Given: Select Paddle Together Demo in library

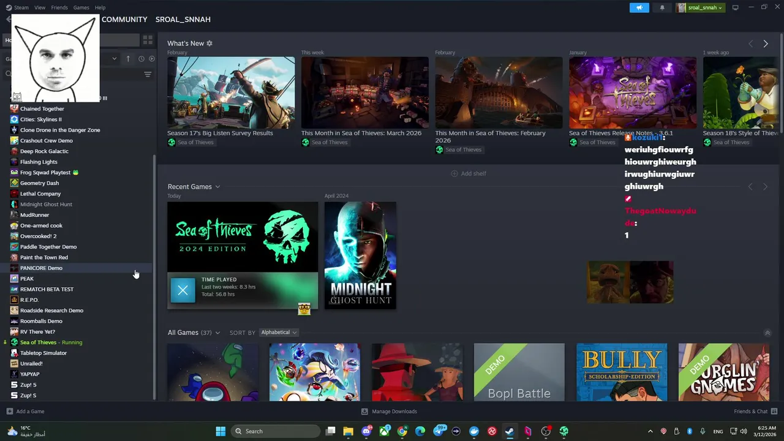Looking at the screenshot, I should [48, 247].
